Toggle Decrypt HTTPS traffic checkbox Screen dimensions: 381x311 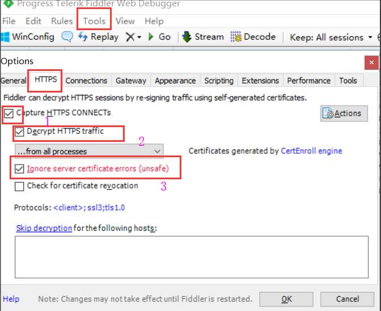[x=19, y=132]
